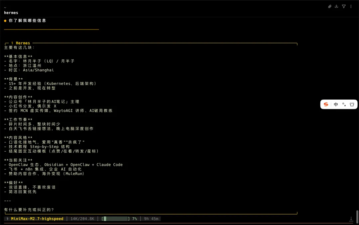
Task: Click the line 小红书分发,偶尔发 X
Action: [x=30, y=106]
